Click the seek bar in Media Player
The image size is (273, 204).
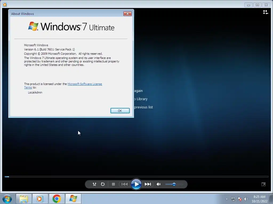(136, 177)
